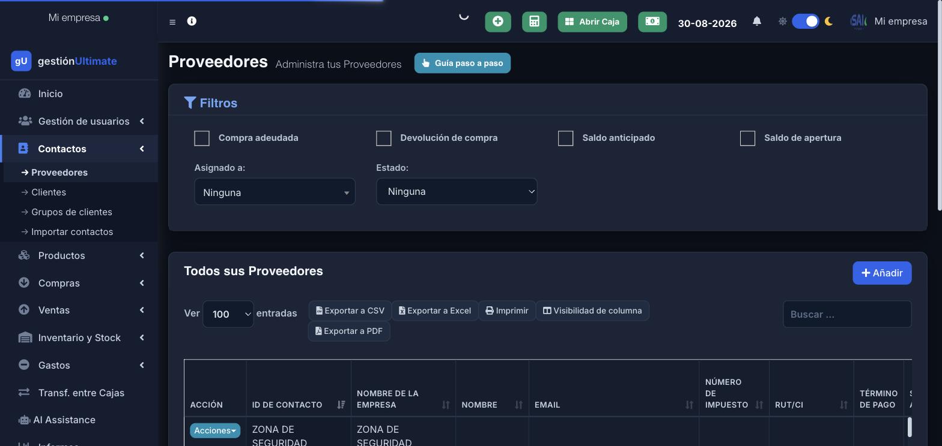Click the gU logo badge
This screenshot has height=446, width=942.
(x=21, y=61)
